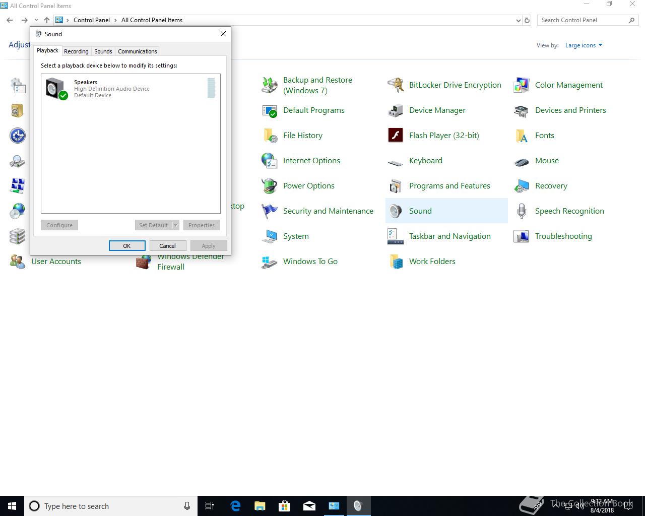
Task: Open the Color Management icon
Action: point(522,85)
